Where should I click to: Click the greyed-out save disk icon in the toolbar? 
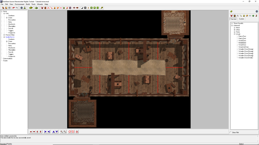[x=9, y=8]
